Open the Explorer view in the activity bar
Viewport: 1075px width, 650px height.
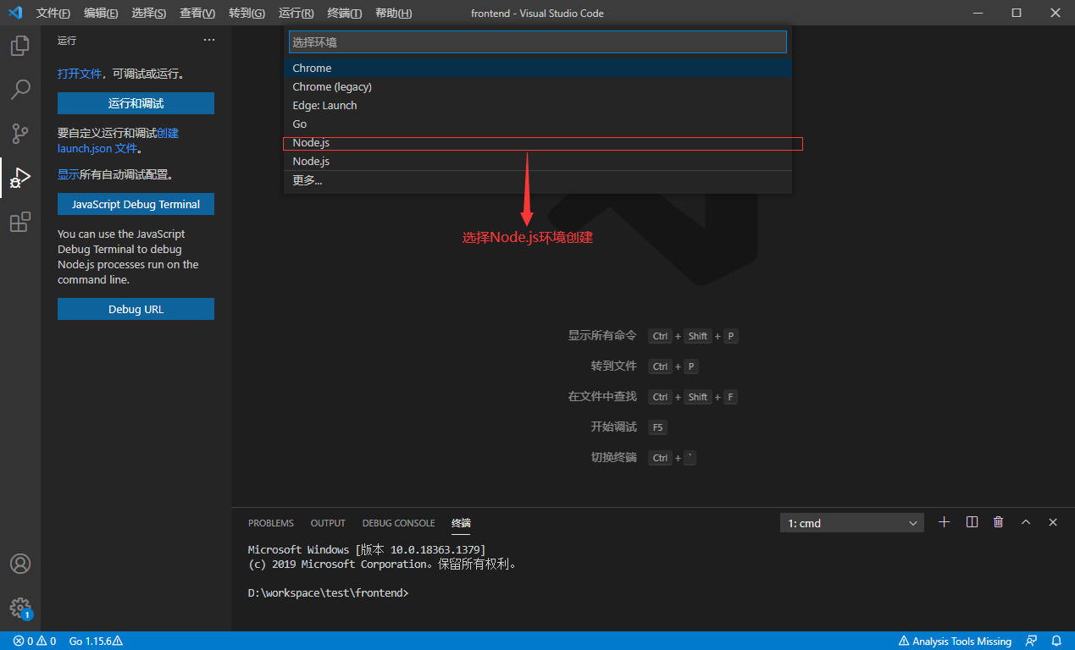(x=20, y=47)
